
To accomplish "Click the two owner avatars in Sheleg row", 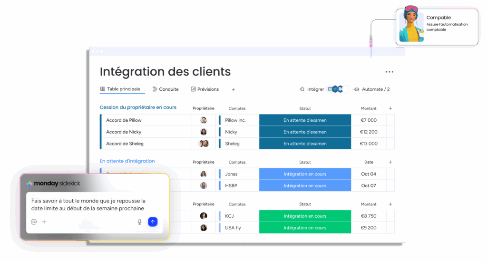I will coord(204,144).
